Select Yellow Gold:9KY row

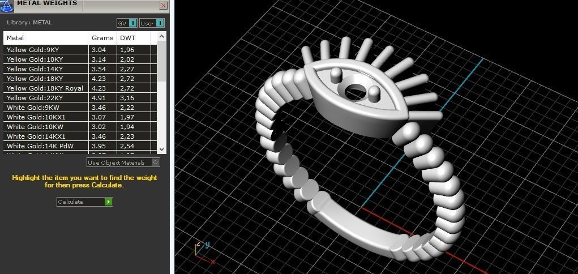80,50
